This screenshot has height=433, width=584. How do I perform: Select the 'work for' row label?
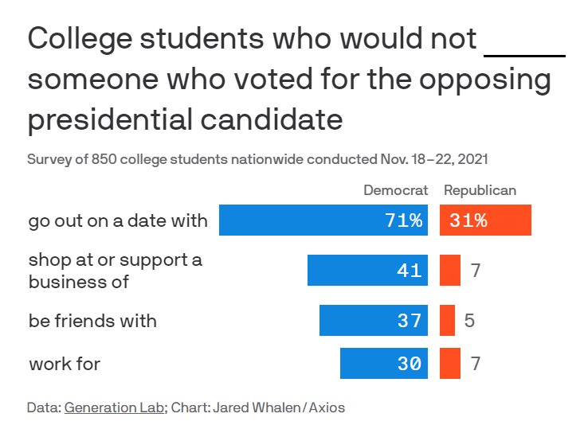point(65,365)
